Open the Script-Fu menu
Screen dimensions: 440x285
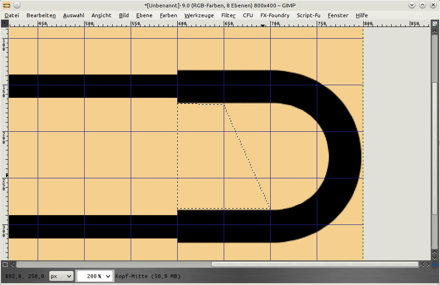tap(308, 15)
